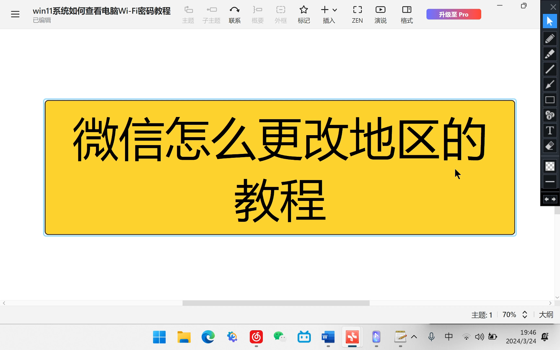Open WeChat from the taskbar
Viewport: 560px width, 350px height.
[x=280, y=337]
